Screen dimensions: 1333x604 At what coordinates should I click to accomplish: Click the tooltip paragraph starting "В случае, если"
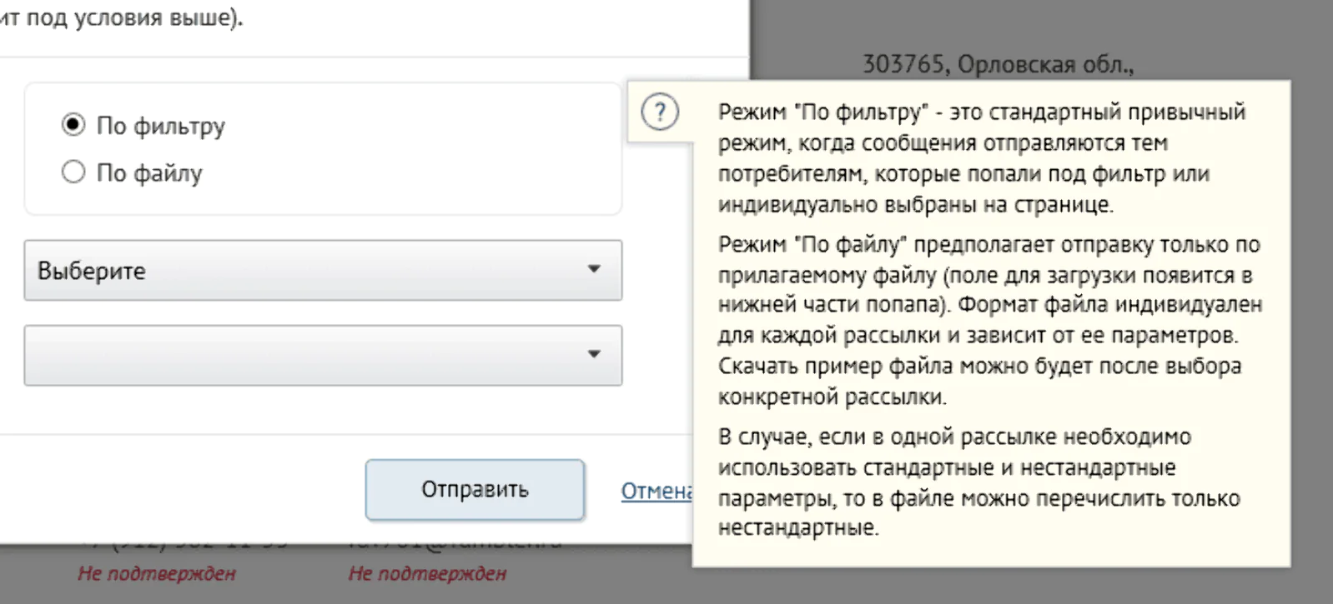979,482
